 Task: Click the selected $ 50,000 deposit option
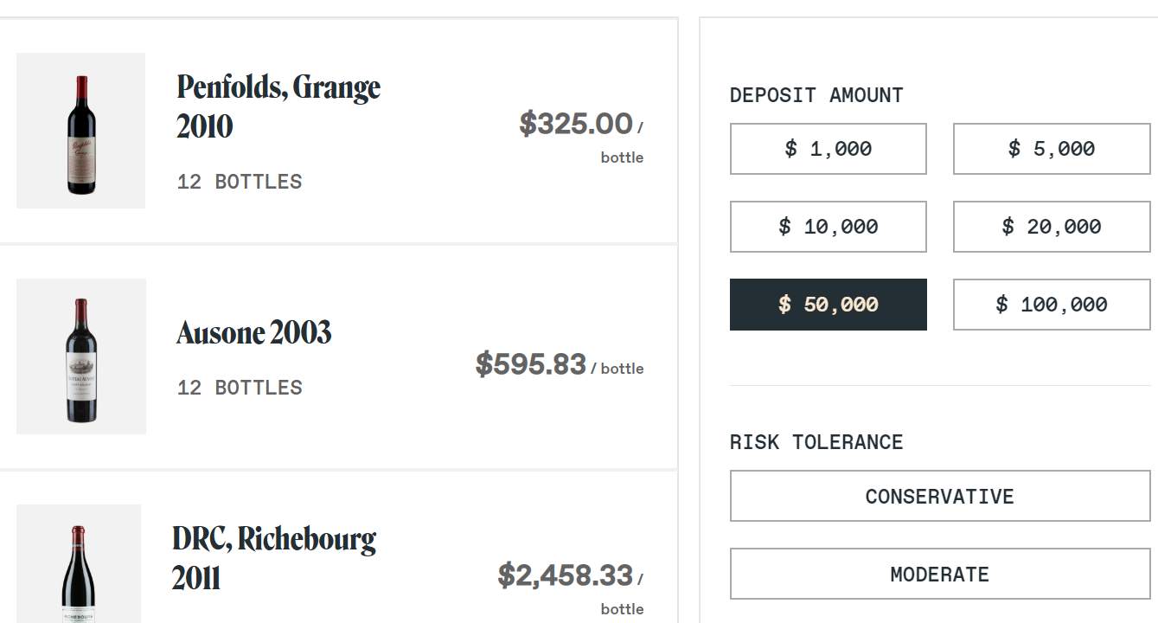coord(829,305)
